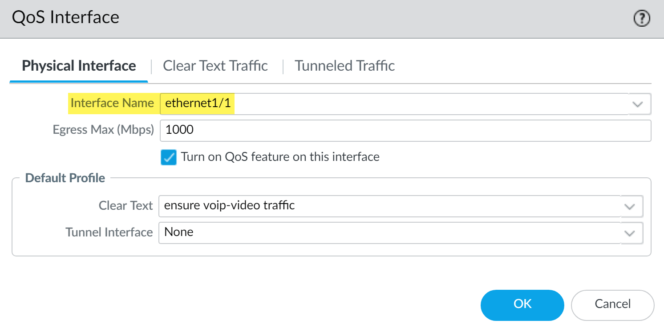
Task: Click the 'Turn on QoS feature on this interface' label
Action: click(x=280, y=157)
